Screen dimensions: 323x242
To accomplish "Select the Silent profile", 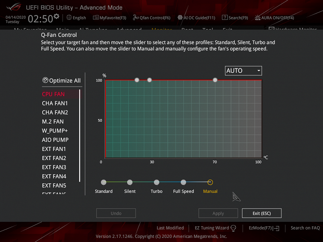I will pyautogui.click(x=130, y=182).
